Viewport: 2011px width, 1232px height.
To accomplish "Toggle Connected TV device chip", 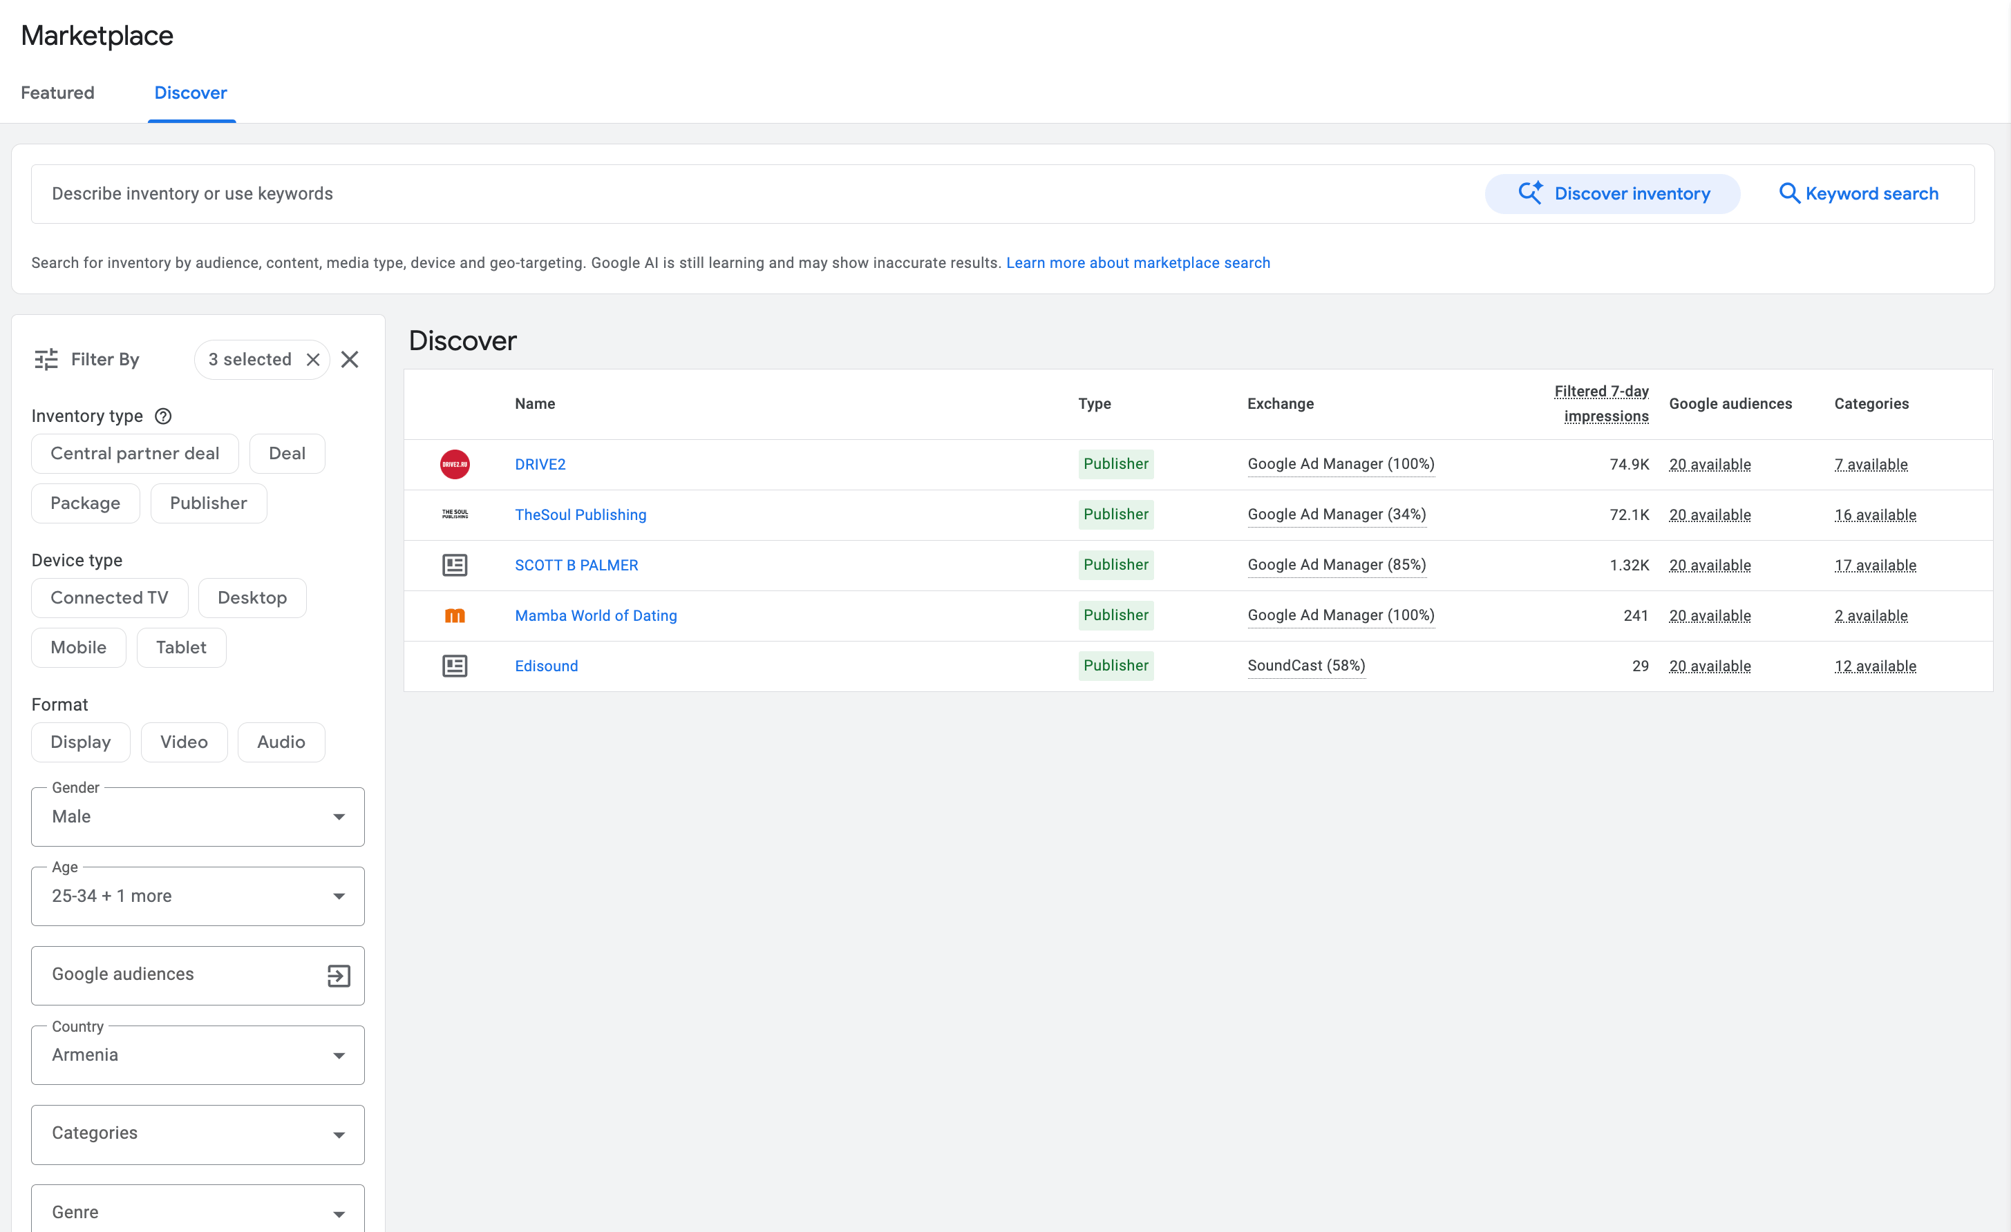I will click(109, 597).
